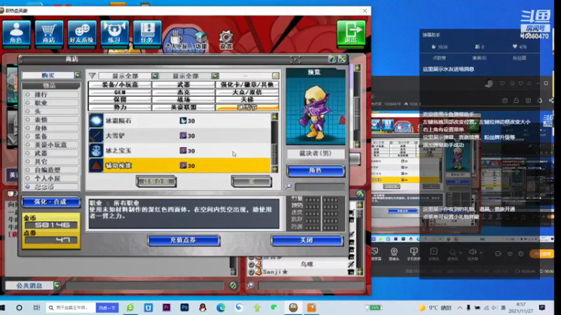Select the 个人小屋 radio option
Viewport: 561px width, 315px height.
(27, 178)
